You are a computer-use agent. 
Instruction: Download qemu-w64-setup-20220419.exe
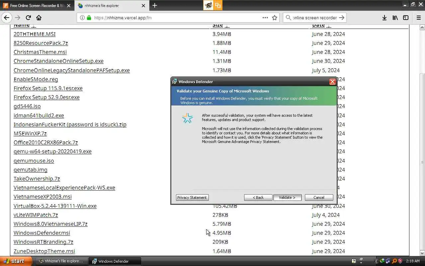[52, 151]
